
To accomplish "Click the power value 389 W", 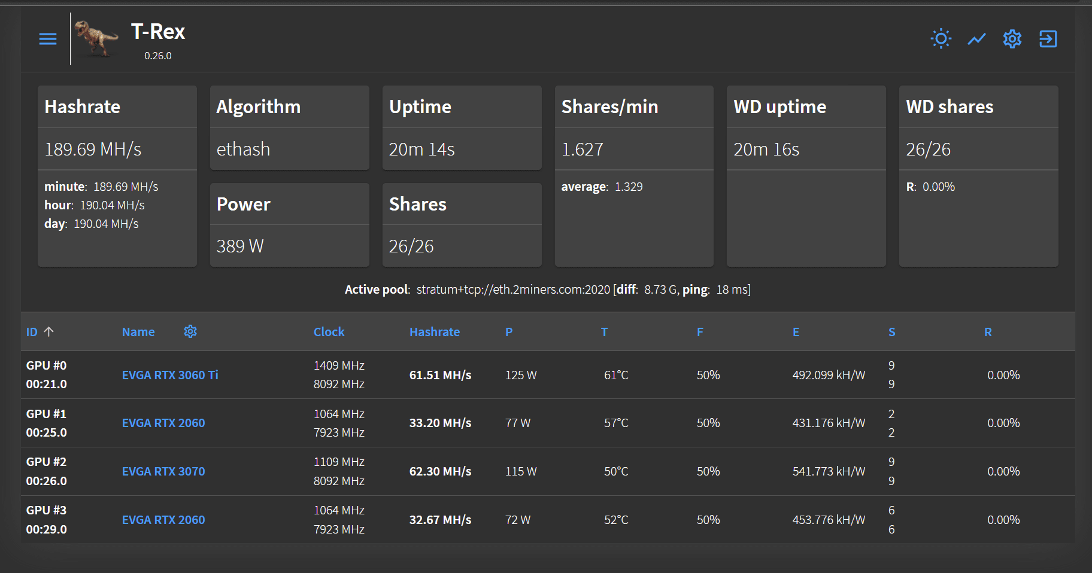I will coord(240,246).
